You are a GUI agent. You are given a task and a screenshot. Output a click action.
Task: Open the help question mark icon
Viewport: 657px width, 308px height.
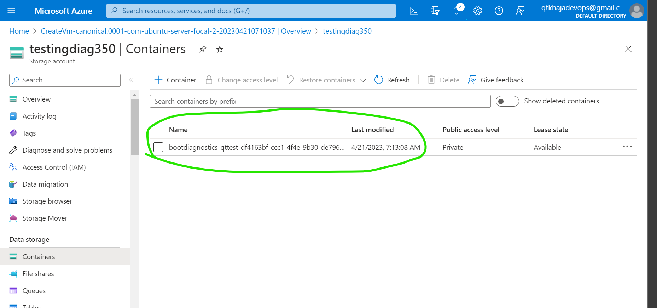pos(499,11)
